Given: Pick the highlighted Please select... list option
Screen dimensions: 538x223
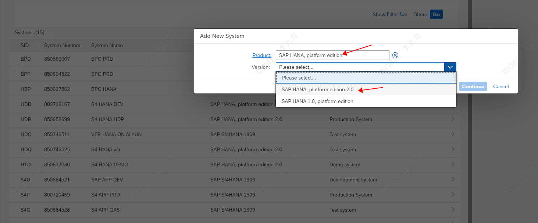Looking at the screenshot, I should pos(366,78).
